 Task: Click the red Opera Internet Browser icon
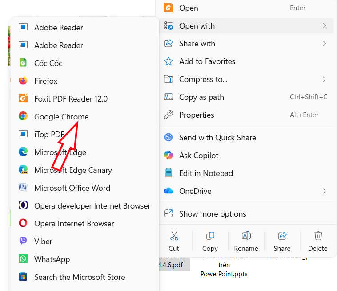click(x=23, y=223)
